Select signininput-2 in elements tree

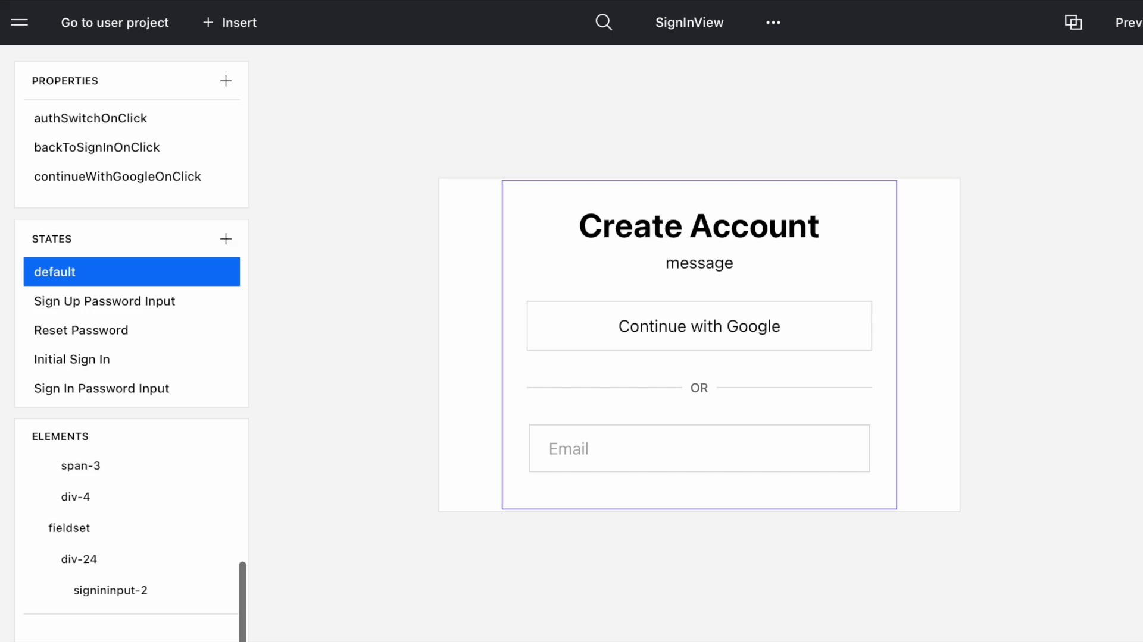pos(110,590)
